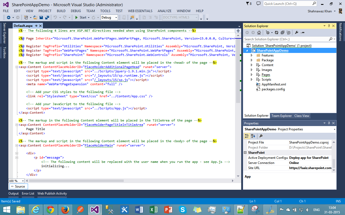Click the Save All toolbar icon
The width and height of the screenshot is (345, 215).
pyautogui.click(x=47, y=17)
